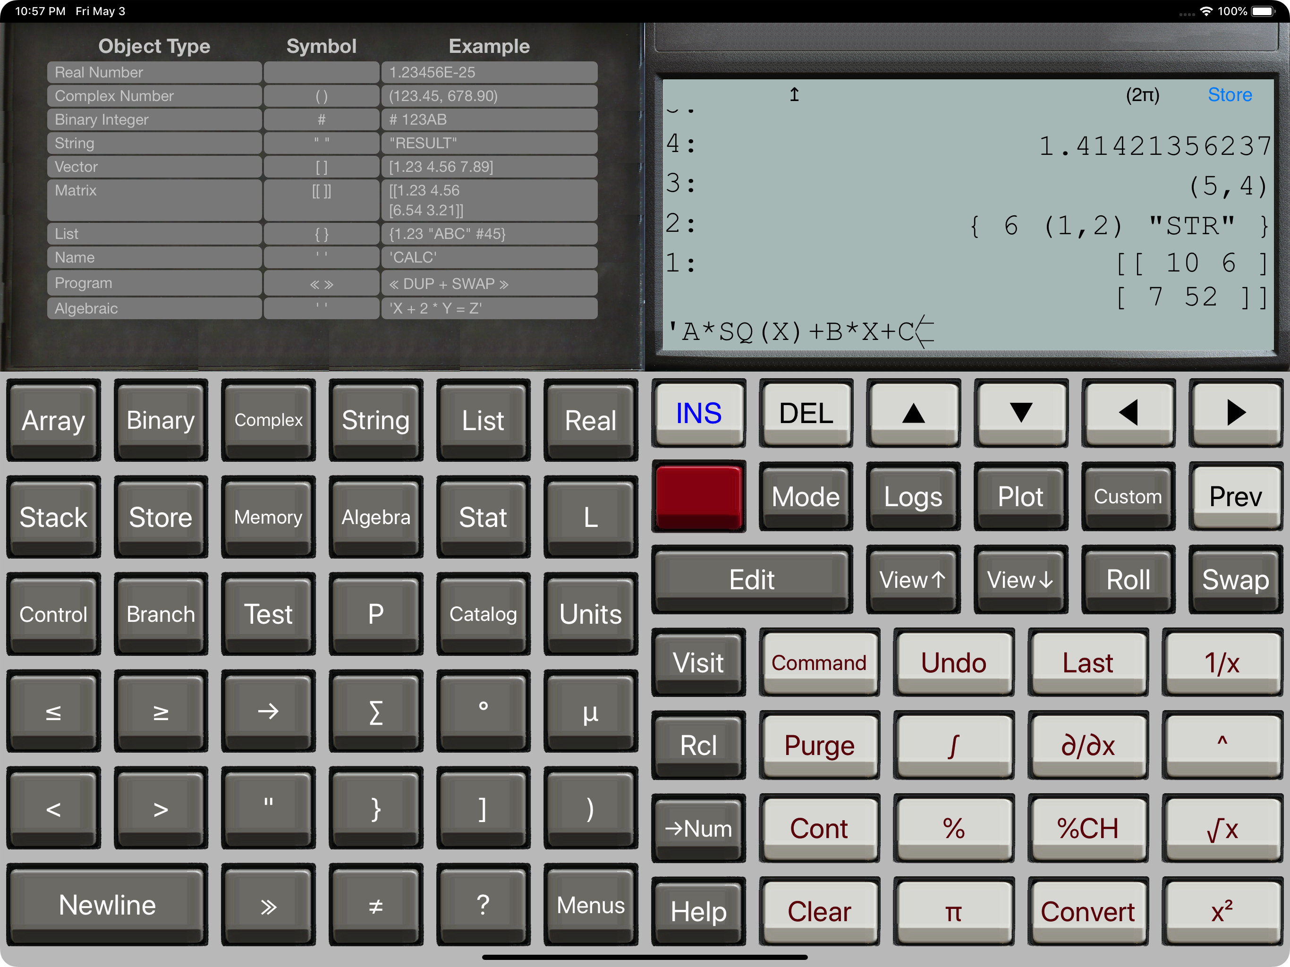Tap the Purge key
The image size is (1290, 967).
pos(819,746)
